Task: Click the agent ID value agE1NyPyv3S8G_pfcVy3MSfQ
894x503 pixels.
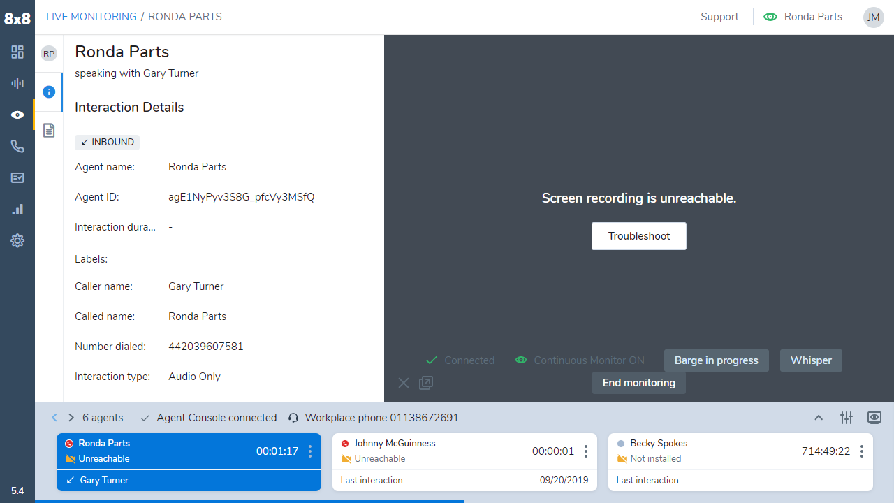Action: pos(242,197)
